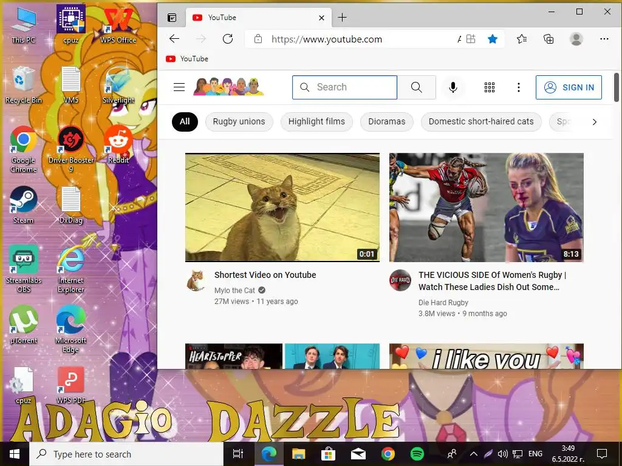The width and height of the screenshot is (622, 466).
Task: Select the Driver Booster 9 shortcut
Action: tap(71, 150)
